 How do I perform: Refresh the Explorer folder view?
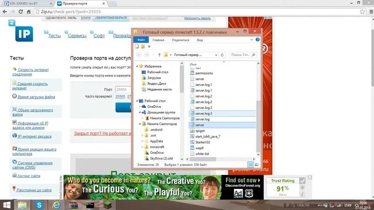(222, 55)
